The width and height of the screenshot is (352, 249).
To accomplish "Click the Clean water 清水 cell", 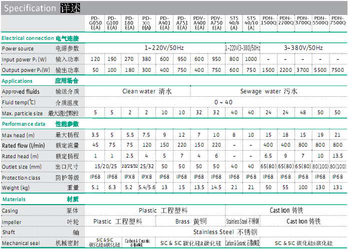I will [147, 91].
